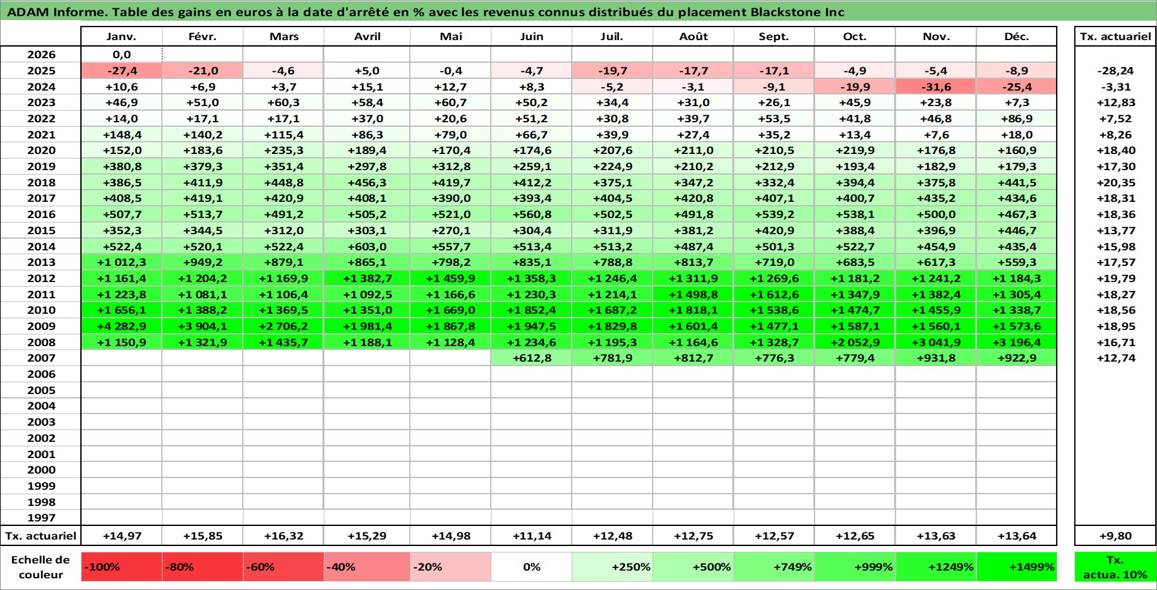The image size is (1157, 590).
Task: Click the ADAM Informe title banner
Action: pyautogui.click(x=578, y=12)
